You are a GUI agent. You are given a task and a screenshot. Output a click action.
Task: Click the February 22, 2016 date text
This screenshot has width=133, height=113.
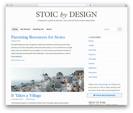coord(18,99)
